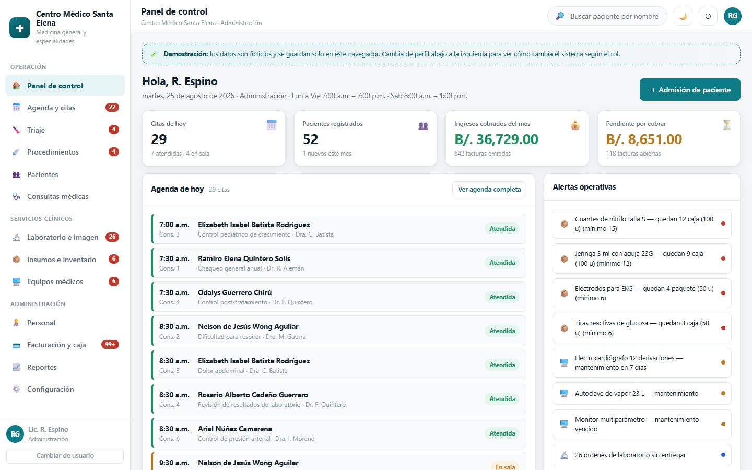Open the 26 órdenes de laboratorio sin entregar alert
This screenshot has height=470, width=752.
click(642, 455)
